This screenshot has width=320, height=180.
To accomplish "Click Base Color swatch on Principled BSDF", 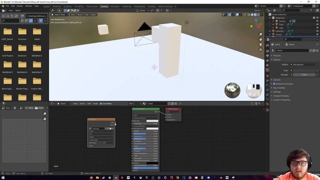I will 152,121.
